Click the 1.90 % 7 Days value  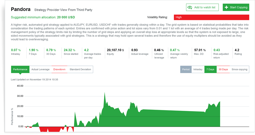34,50
